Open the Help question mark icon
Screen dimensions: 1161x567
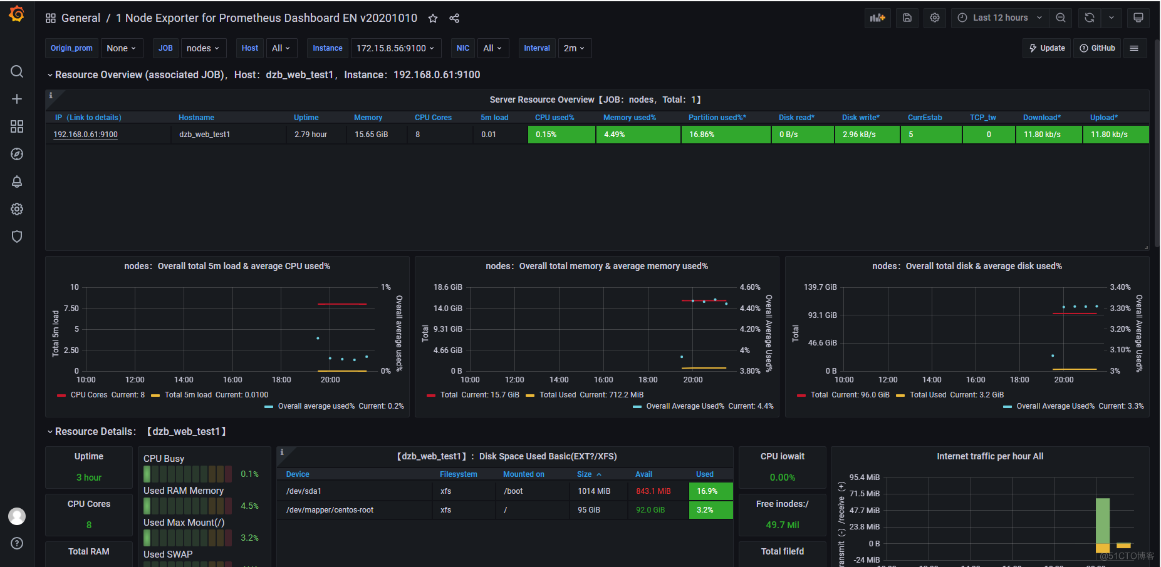(x=17, y=543)
